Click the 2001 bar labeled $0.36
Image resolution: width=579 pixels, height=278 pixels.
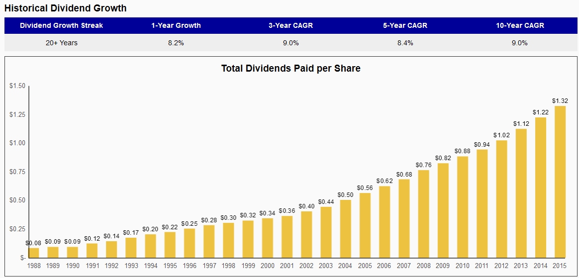click(x=288, y=237)
